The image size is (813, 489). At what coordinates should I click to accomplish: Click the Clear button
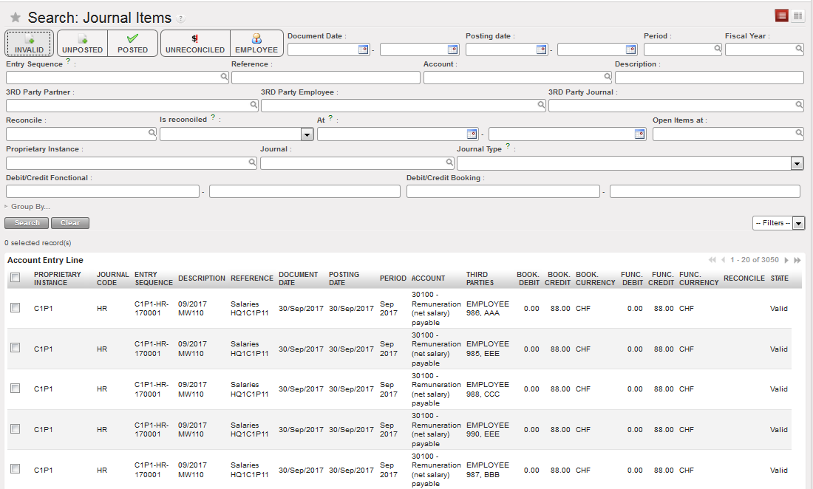coord(70,223)
